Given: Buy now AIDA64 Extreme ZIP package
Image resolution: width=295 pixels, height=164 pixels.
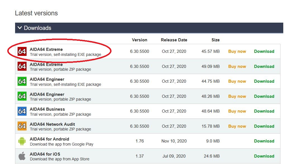Looking at the screenshot, I should tap(237, 66).
